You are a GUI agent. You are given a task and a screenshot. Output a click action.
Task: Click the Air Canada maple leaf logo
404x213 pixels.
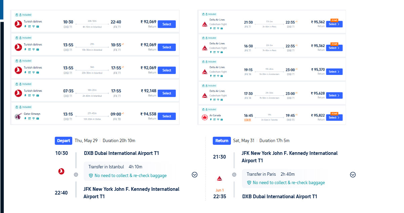[x=205, y=117]
